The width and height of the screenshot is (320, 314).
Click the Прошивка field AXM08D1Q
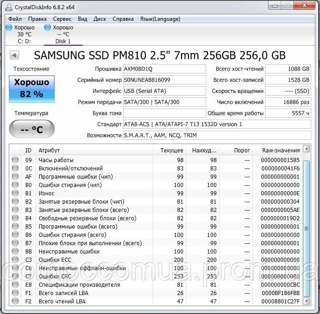click(x=165, y=69)
